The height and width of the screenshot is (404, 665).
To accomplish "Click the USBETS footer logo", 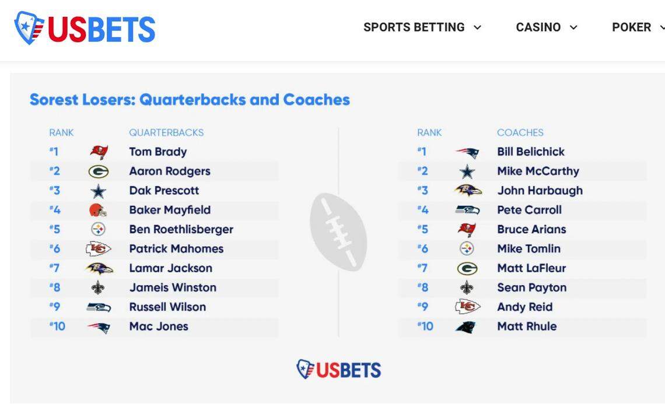I will pos(338,369).
